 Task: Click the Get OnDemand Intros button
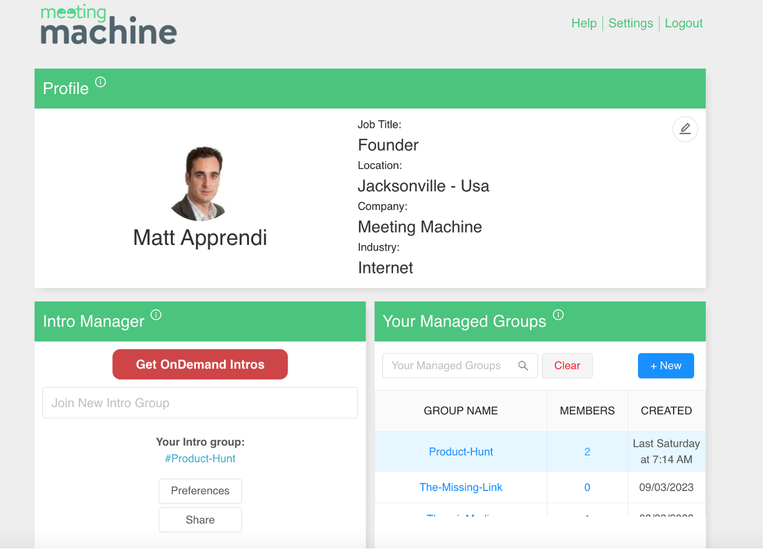click(200, 365)
